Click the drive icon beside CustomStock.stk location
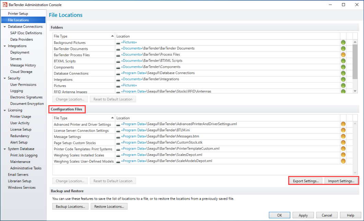The height and width of the screenshot is (221, 364). point(118,143)
